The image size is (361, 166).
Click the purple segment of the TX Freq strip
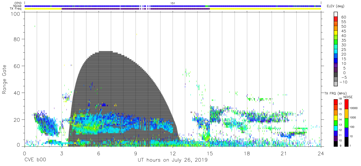pyautogui.click(x=136, y=9)
